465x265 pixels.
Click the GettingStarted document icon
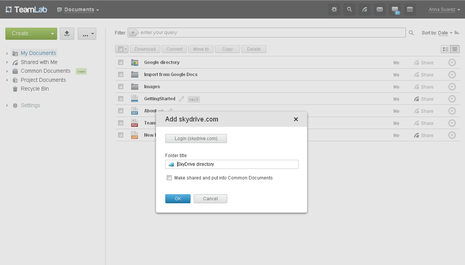click(x=135, y=99)
